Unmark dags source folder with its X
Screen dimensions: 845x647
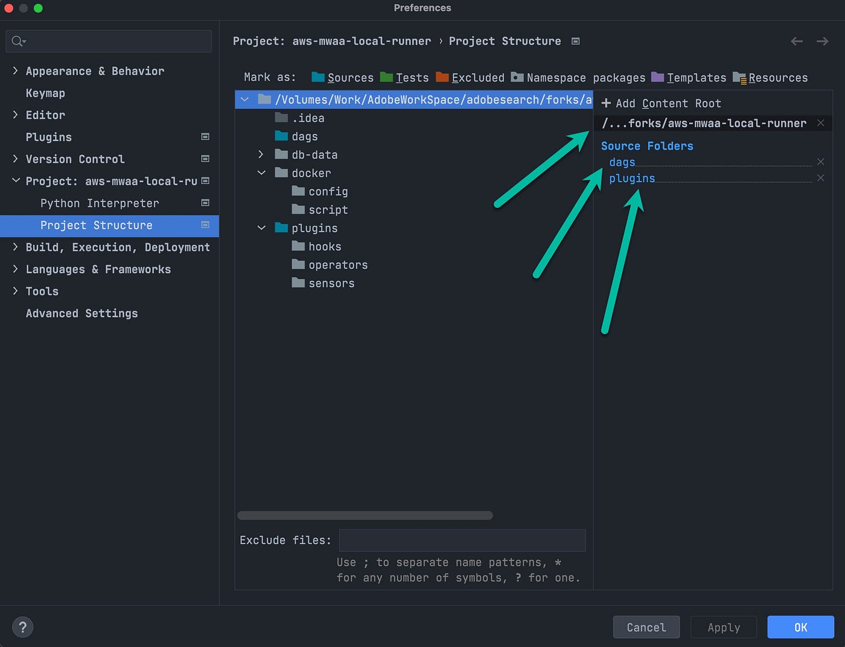(x=821, y=162)
